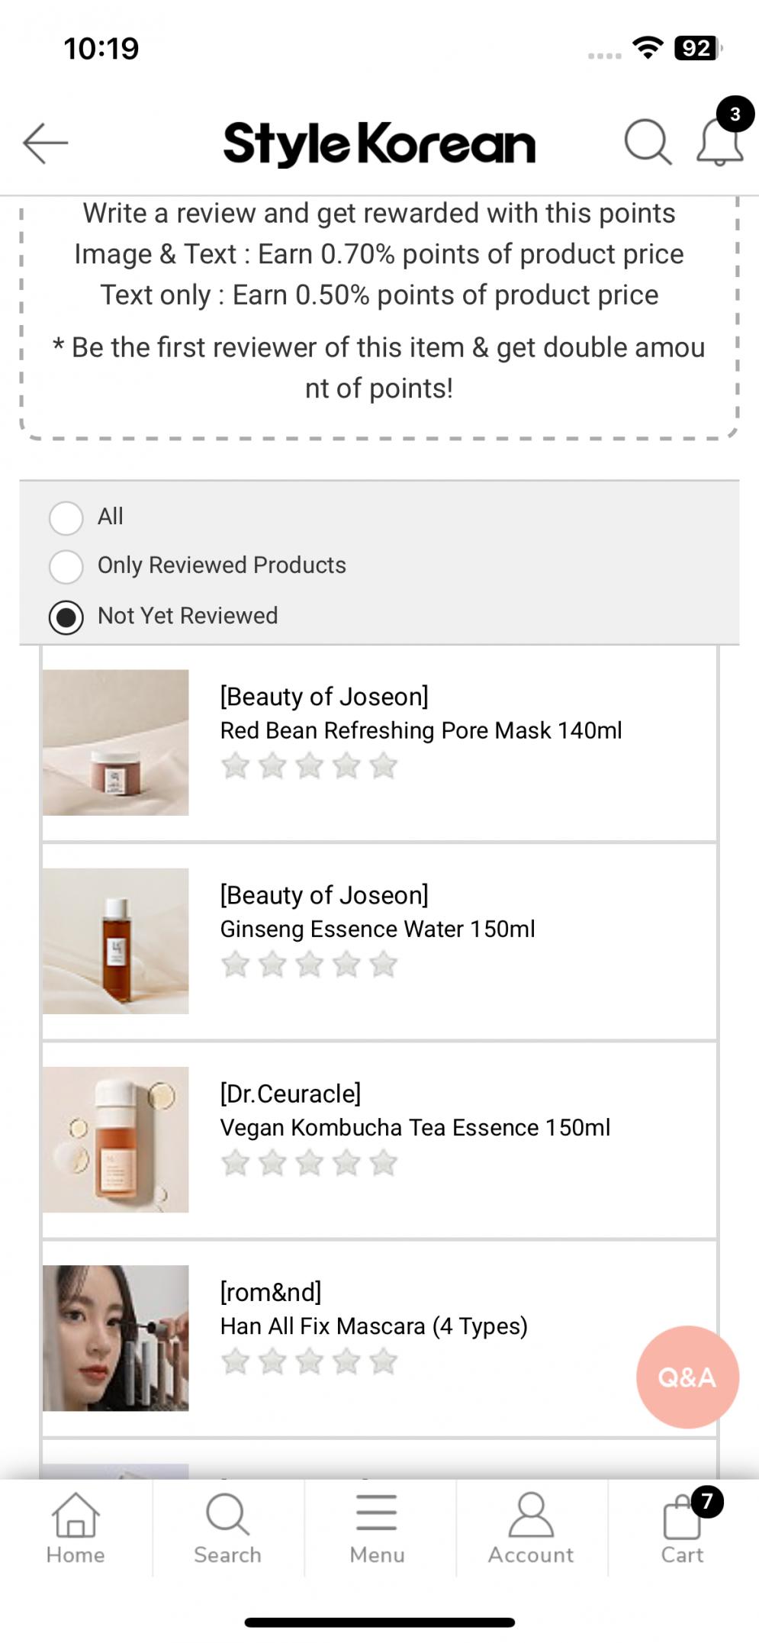This screenshot has width=759, height=1643.
Task: Open search with the magnifier icon in header
Action: pos(647,142)
